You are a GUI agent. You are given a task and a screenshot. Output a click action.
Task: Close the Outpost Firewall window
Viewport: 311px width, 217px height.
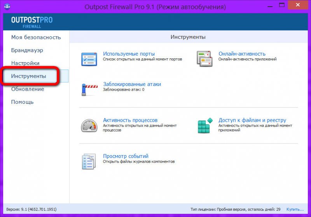(x=298, y=5)
